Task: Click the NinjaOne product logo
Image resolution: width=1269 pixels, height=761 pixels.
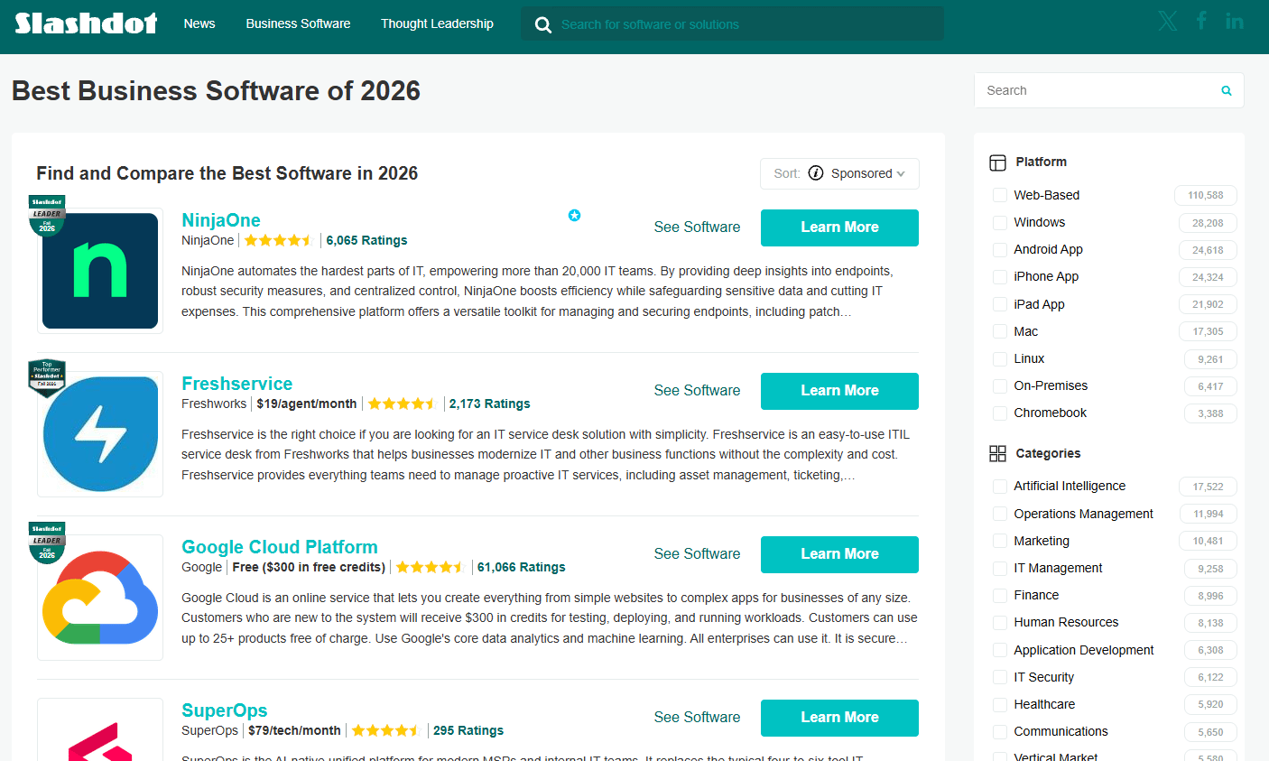Action: pos(100,271)
